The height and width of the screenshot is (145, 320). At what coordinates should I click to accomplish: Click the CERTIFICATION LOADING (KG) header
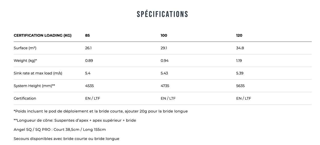pos(42,35)
